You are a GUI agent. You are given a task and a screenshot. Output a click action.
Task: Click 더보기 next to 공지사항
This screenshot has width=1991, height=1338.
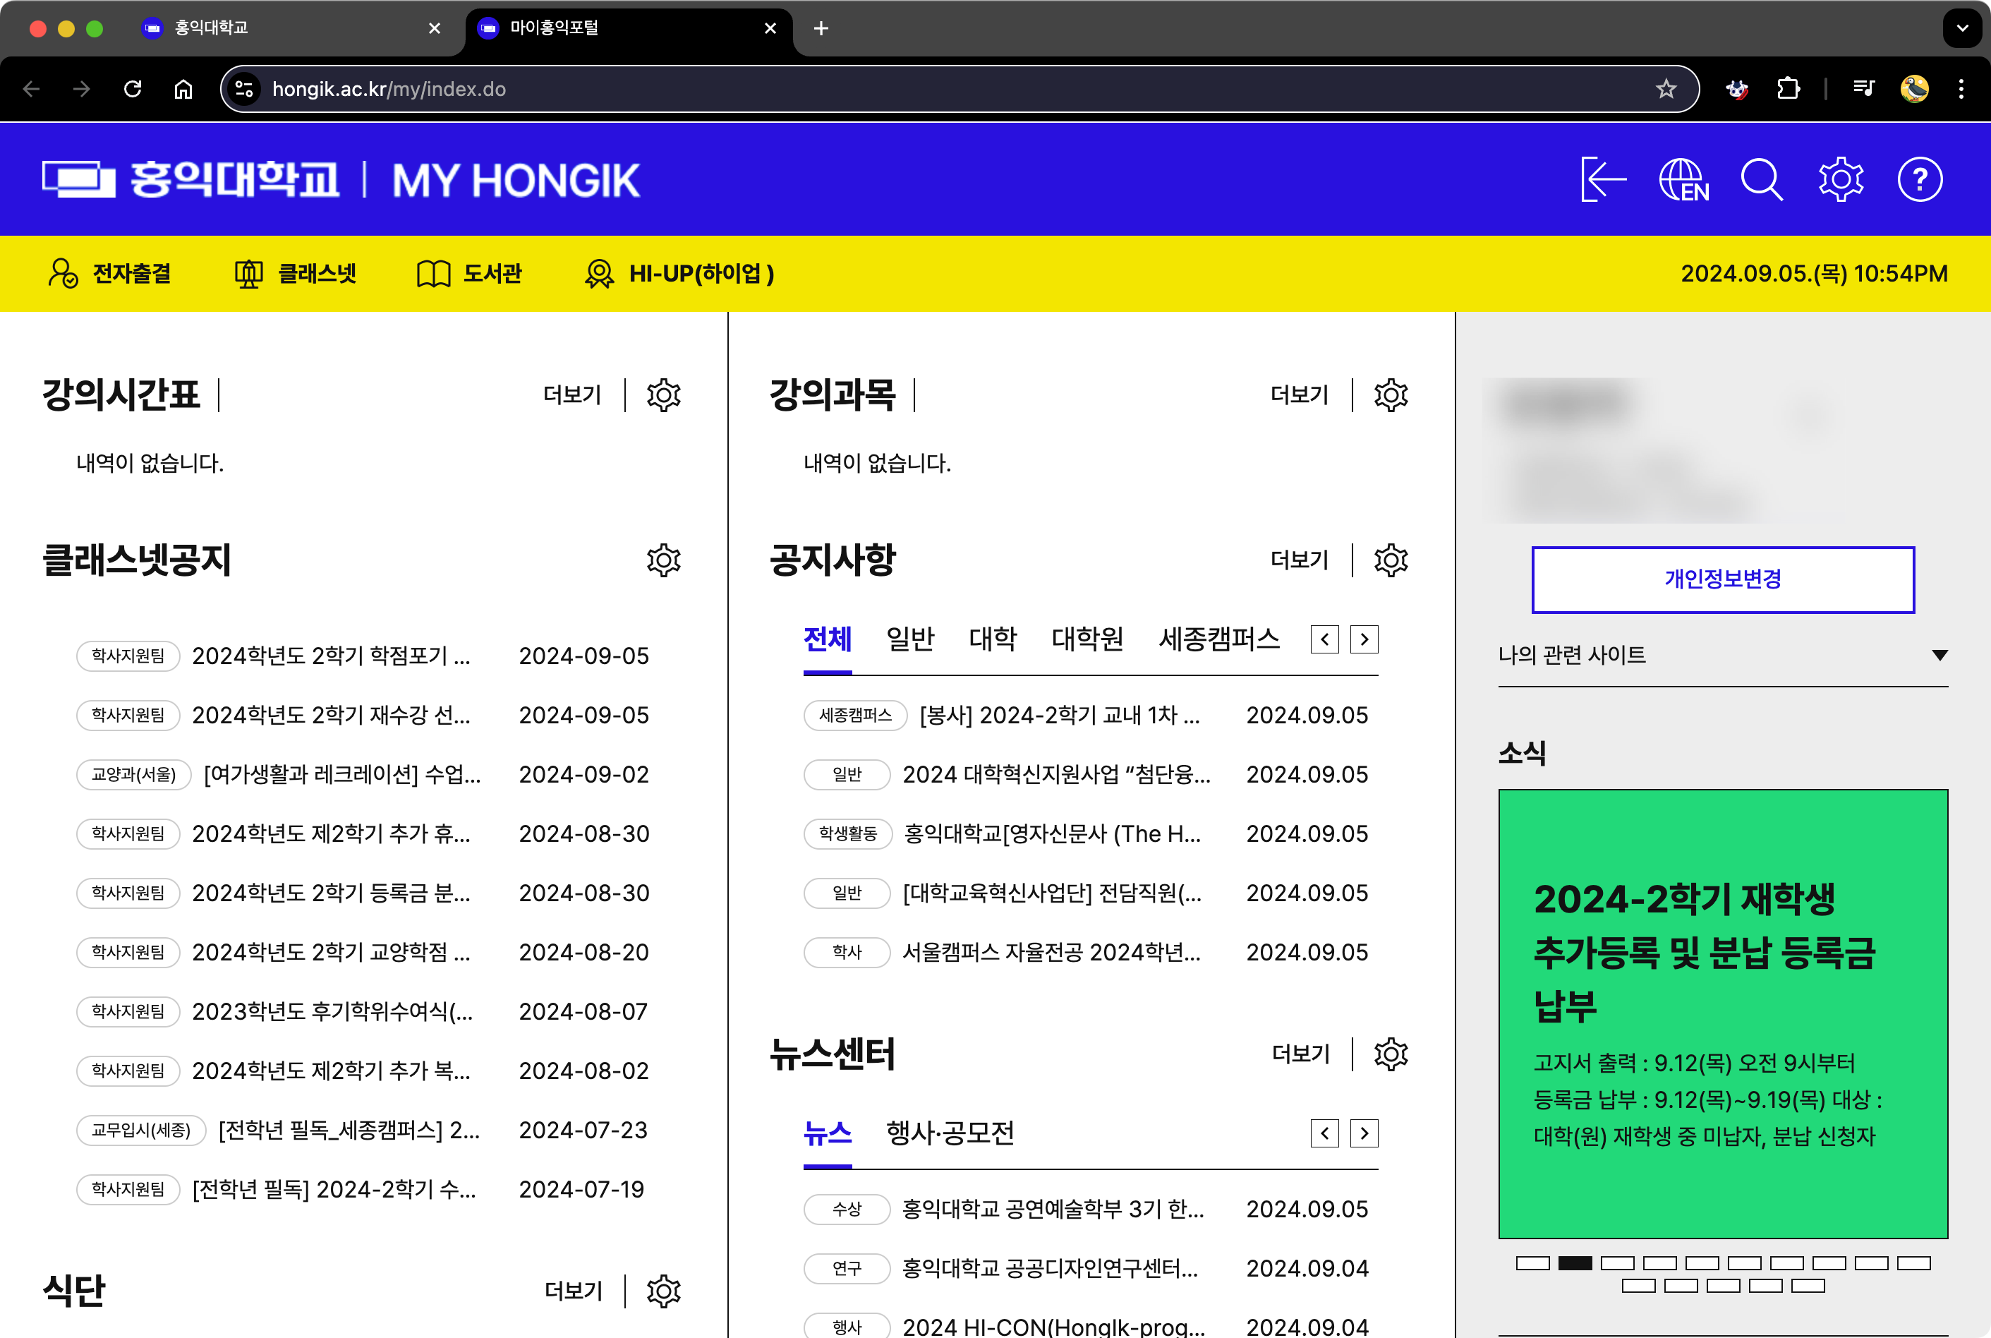[x=1299, y=560]
